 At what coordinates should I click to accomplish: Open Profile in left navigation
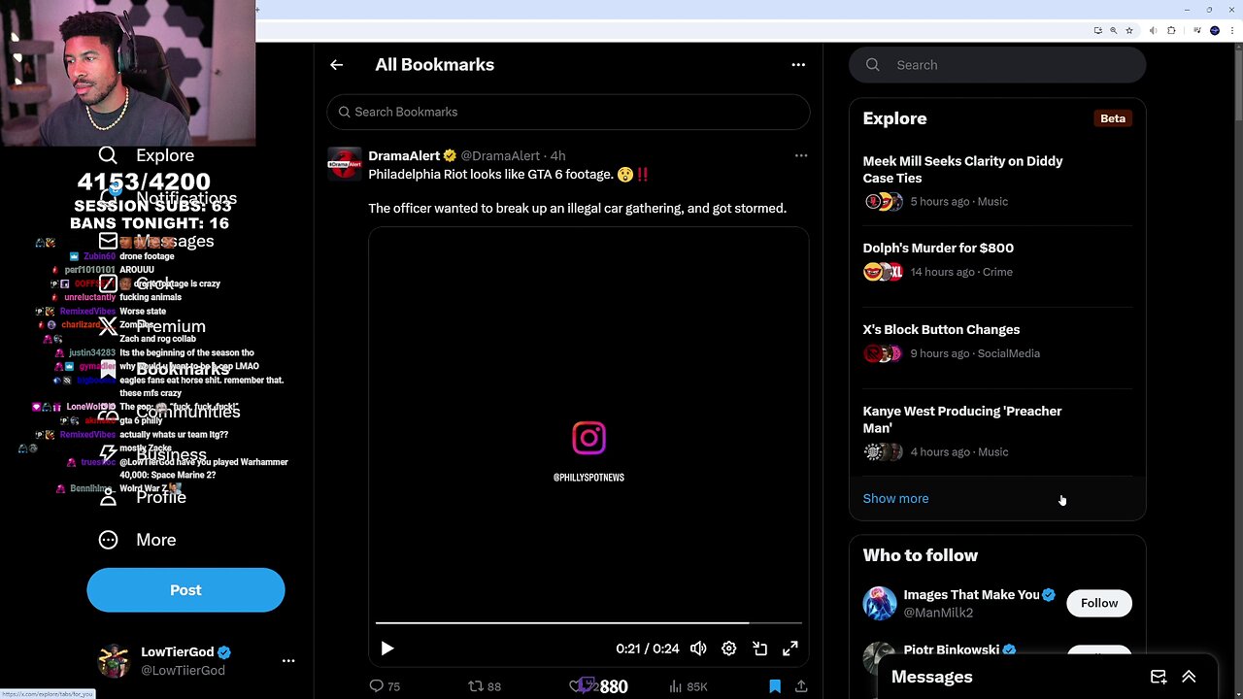click(x=142, y=497)
